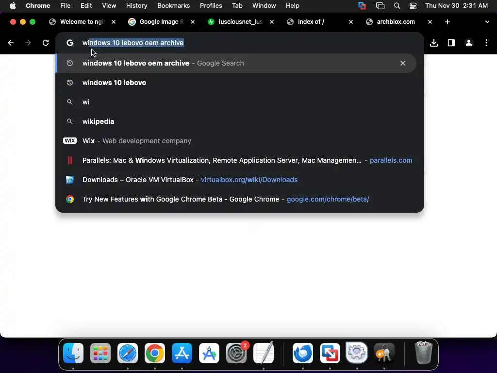Pick the 'wi' search suggestion
497x373 pixels.
[x=236, y=102]
